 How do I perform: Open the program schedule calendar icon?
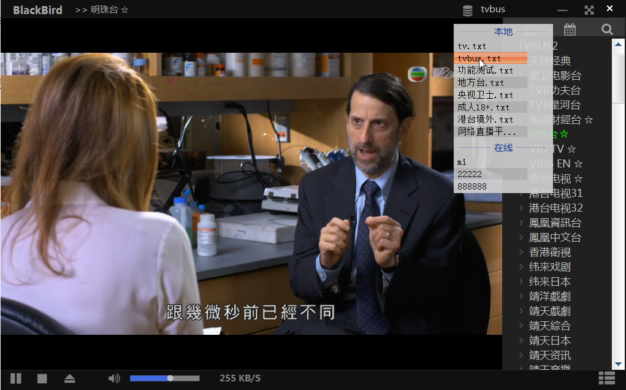[x=570, y=29]
